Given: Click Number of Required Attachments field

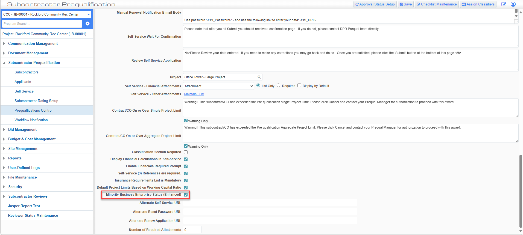Looking at the screenshot, I should pos(192,230).
